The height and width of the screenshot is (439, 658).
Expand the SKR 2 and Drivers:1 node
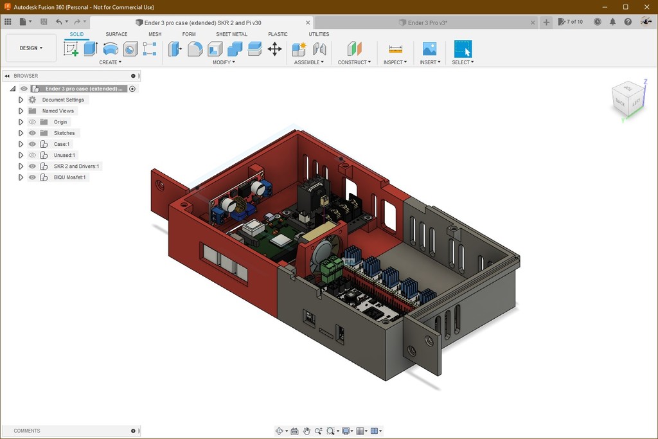tap(21, 166)
